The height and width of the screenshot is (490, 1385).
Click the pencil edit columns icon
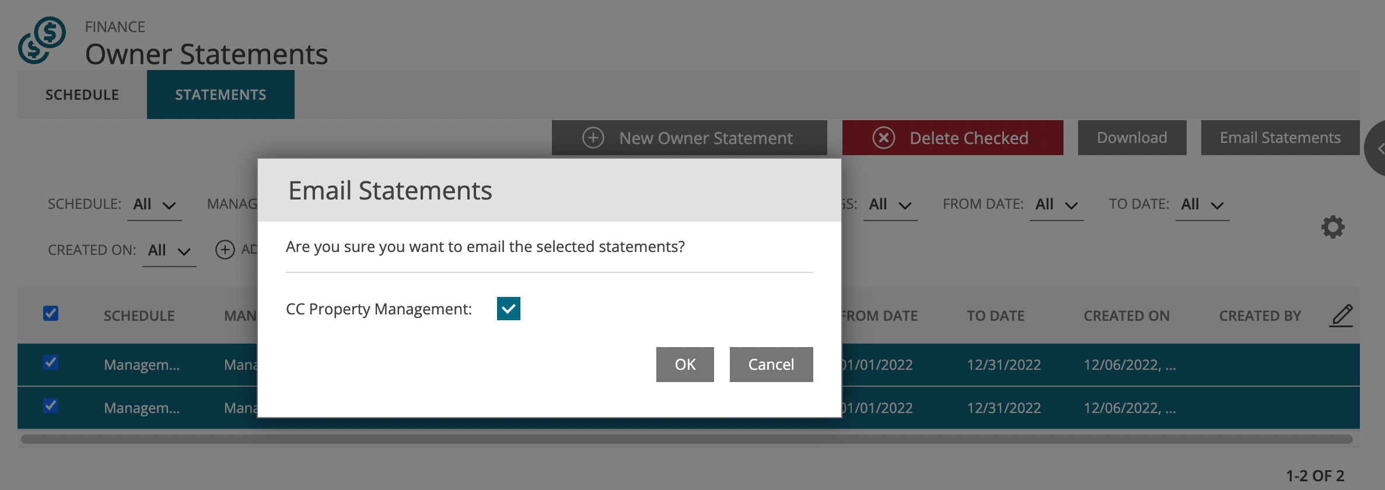[x=1341, y=316]
